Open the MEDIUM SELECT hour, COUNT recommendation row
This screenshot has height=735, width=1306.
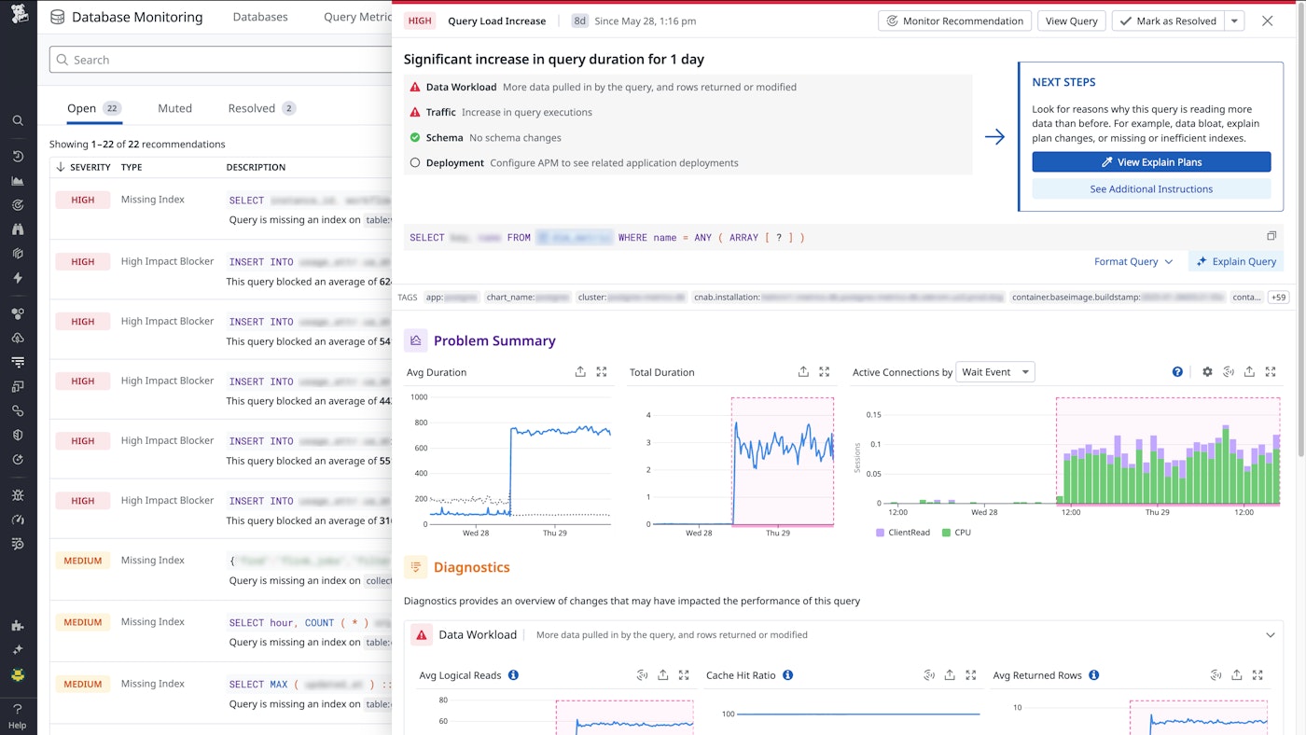tap(220, 631)
